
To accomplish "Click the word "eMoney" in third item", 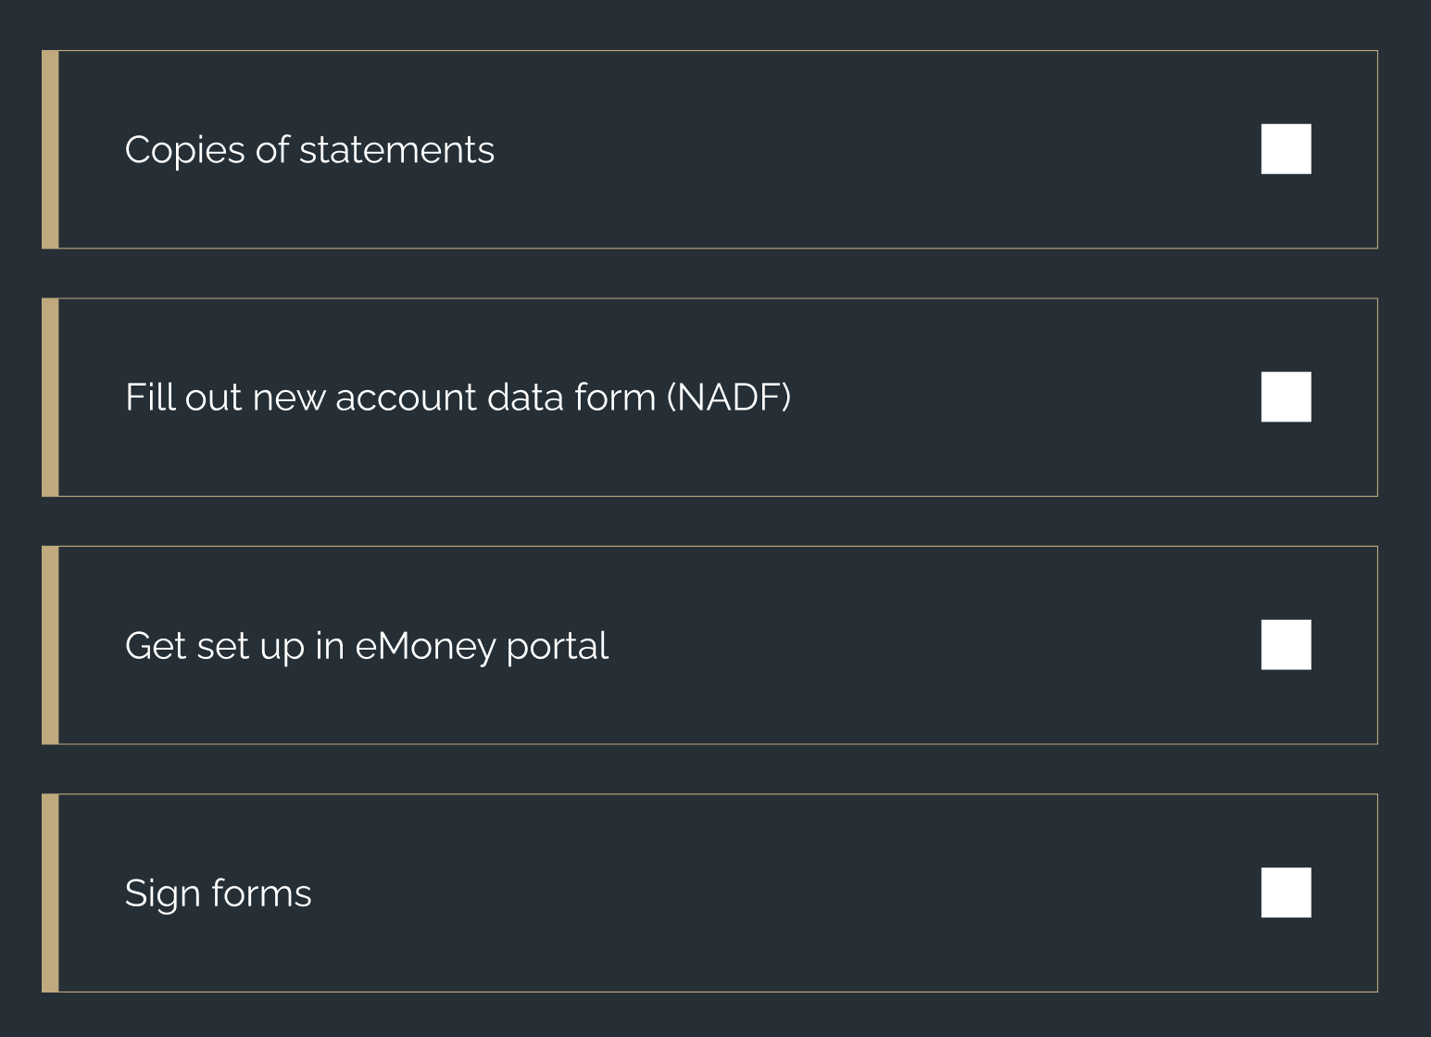I will (x=425, y=646).
